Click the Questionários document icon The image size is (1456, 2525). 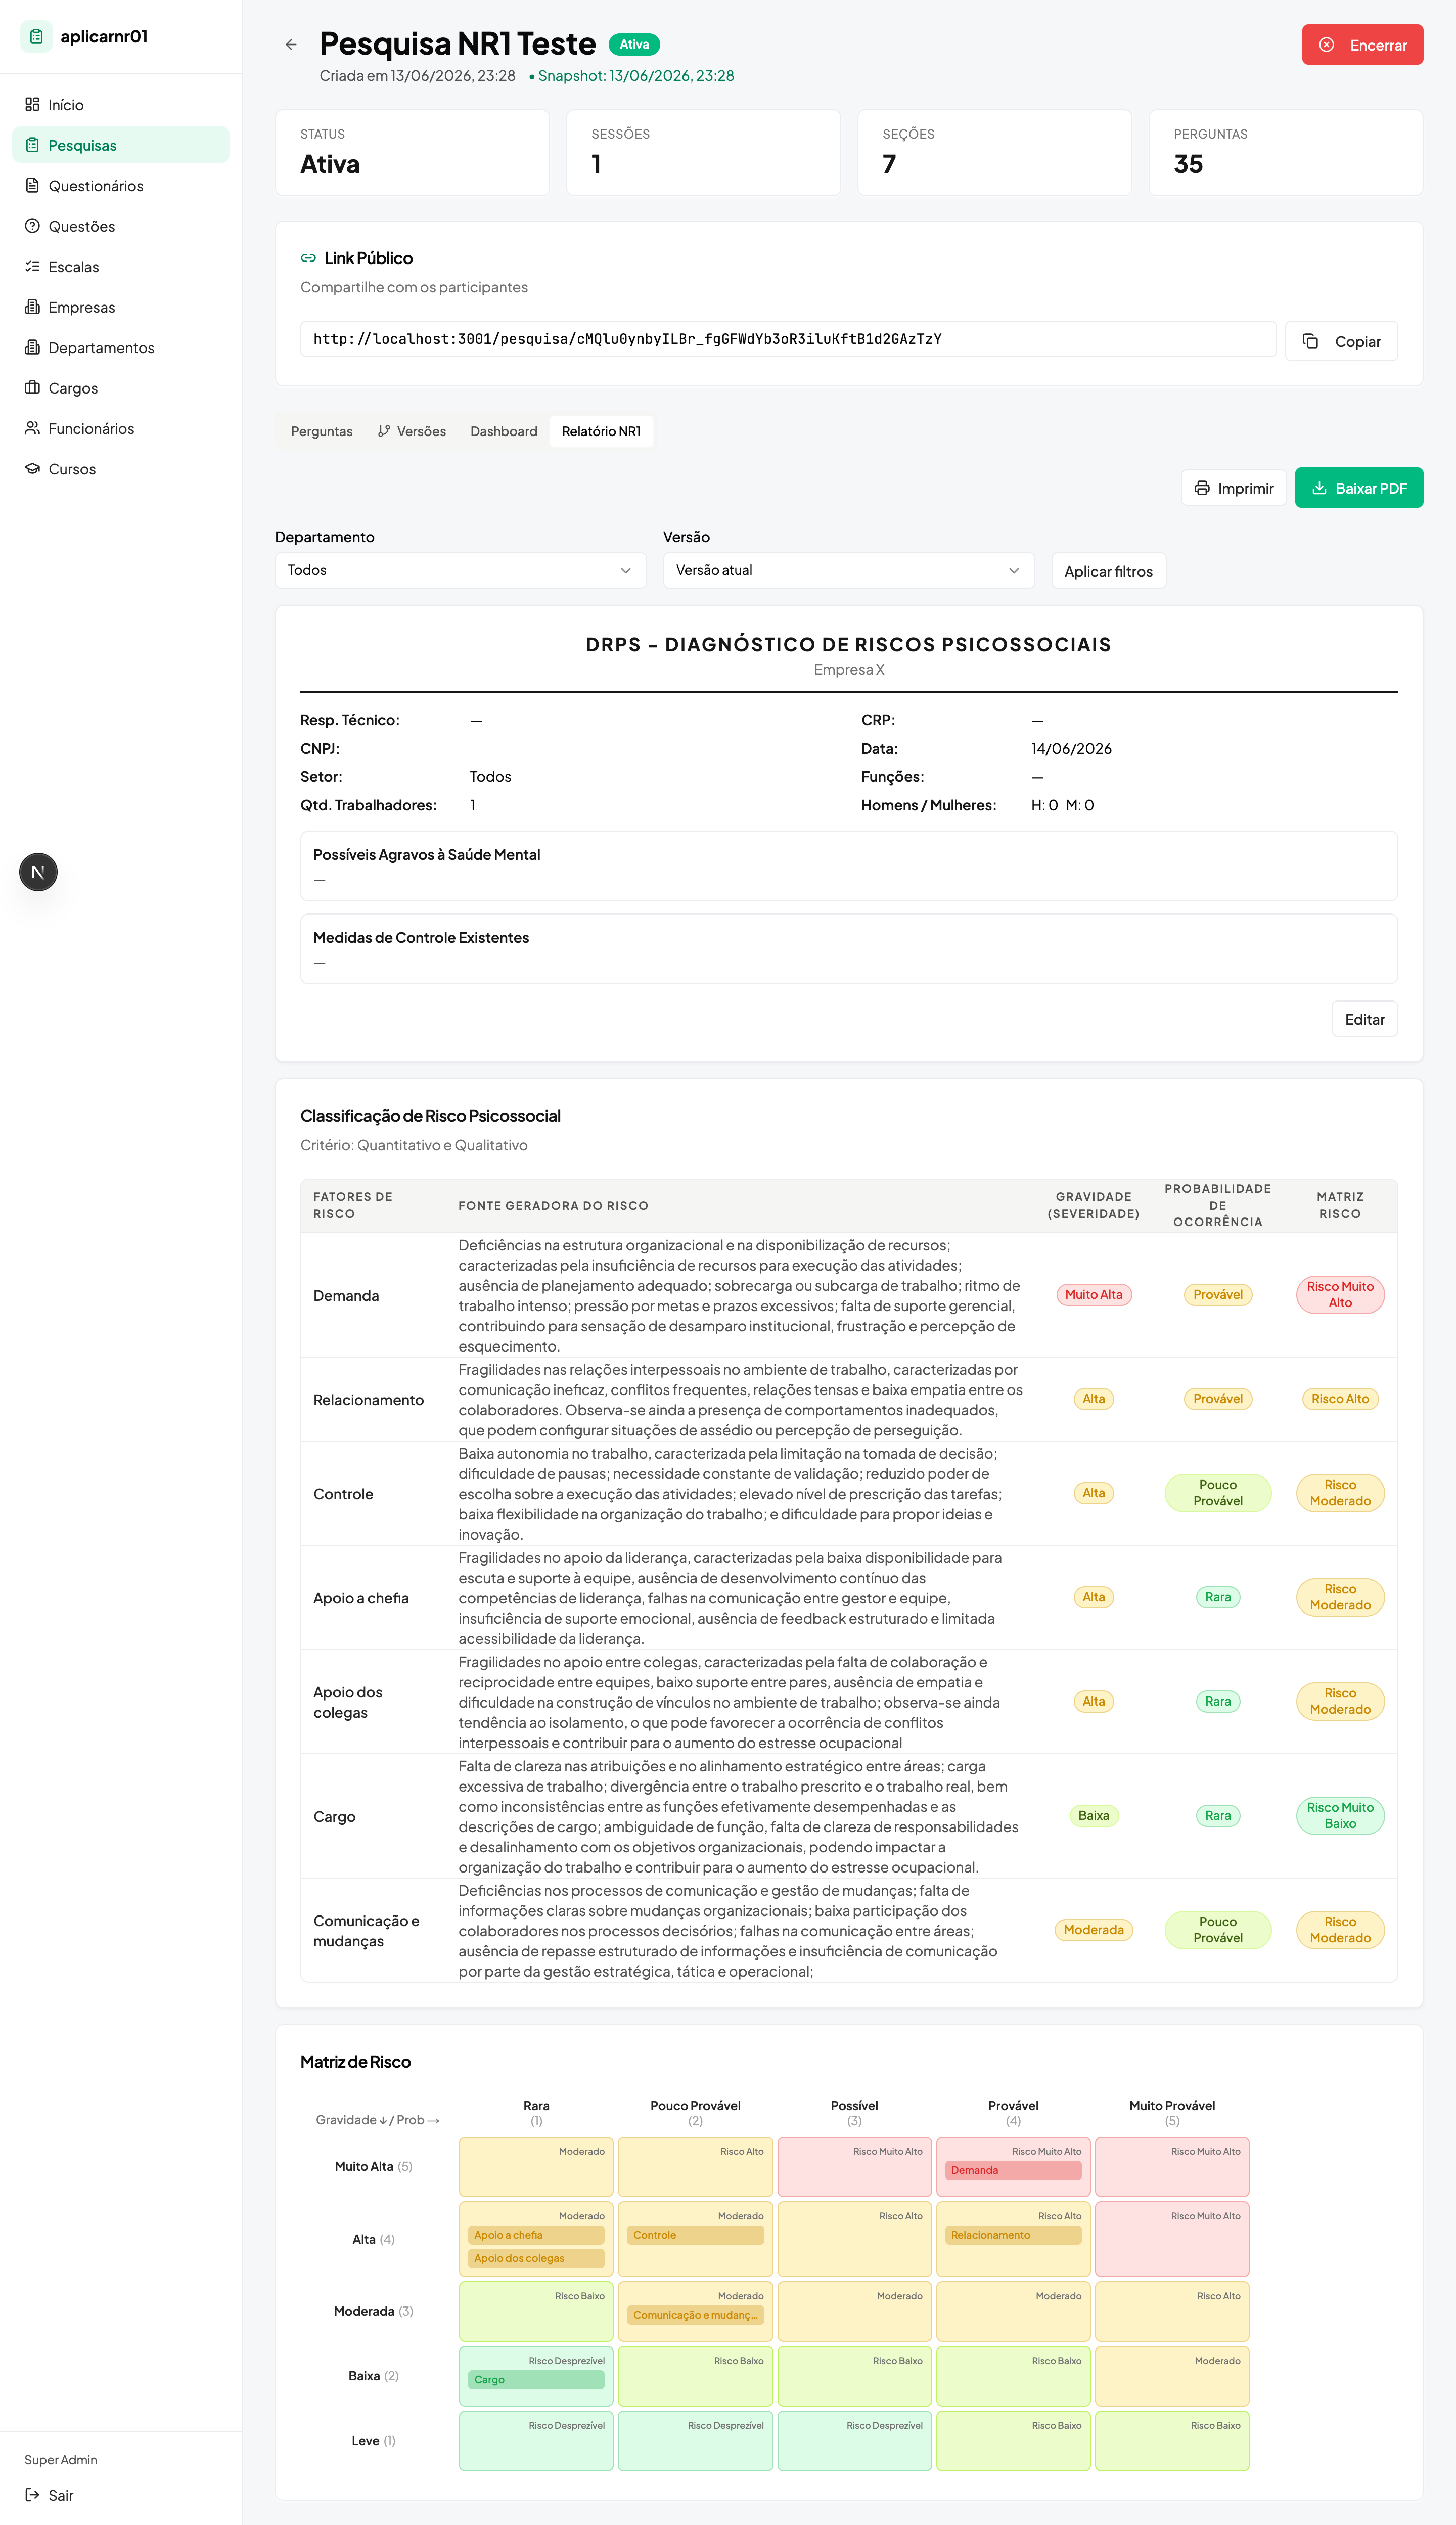(x=32, y=185)
